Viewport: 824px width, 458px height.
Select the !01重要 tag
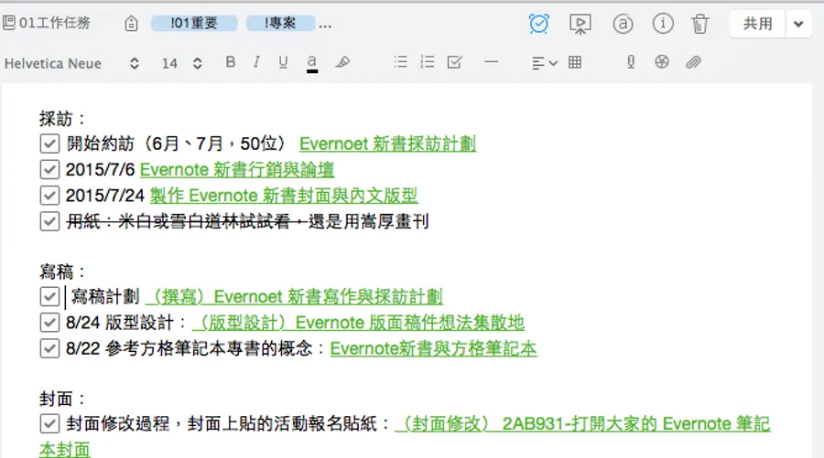coord(193,24)
